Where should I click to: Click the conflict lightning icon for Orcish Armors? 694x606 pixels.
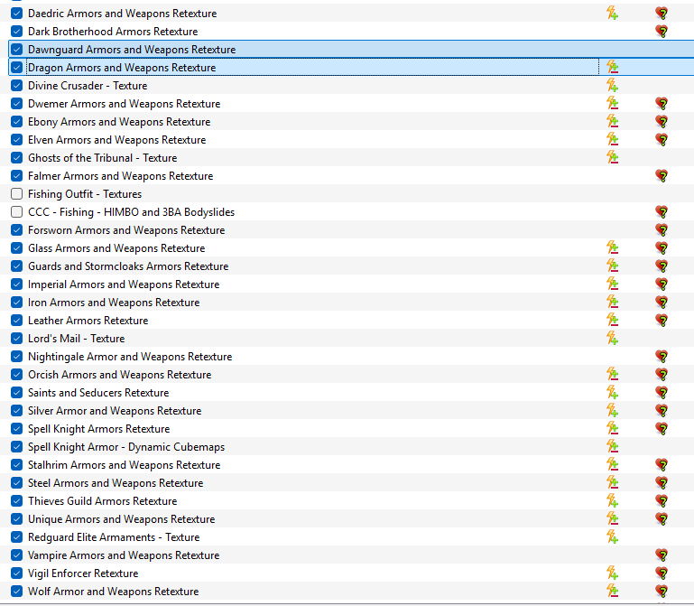[612, 375]
